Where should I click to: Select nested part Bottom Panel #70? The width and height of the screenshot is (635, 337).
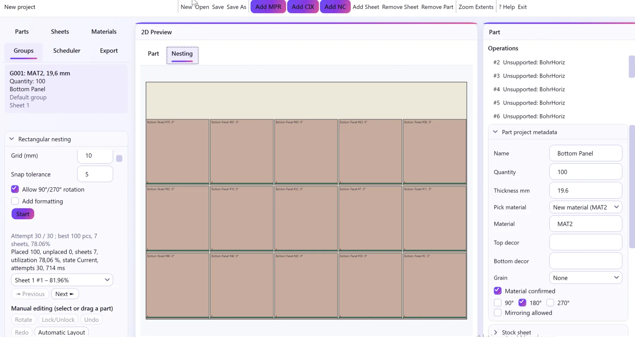pos(177,152)
